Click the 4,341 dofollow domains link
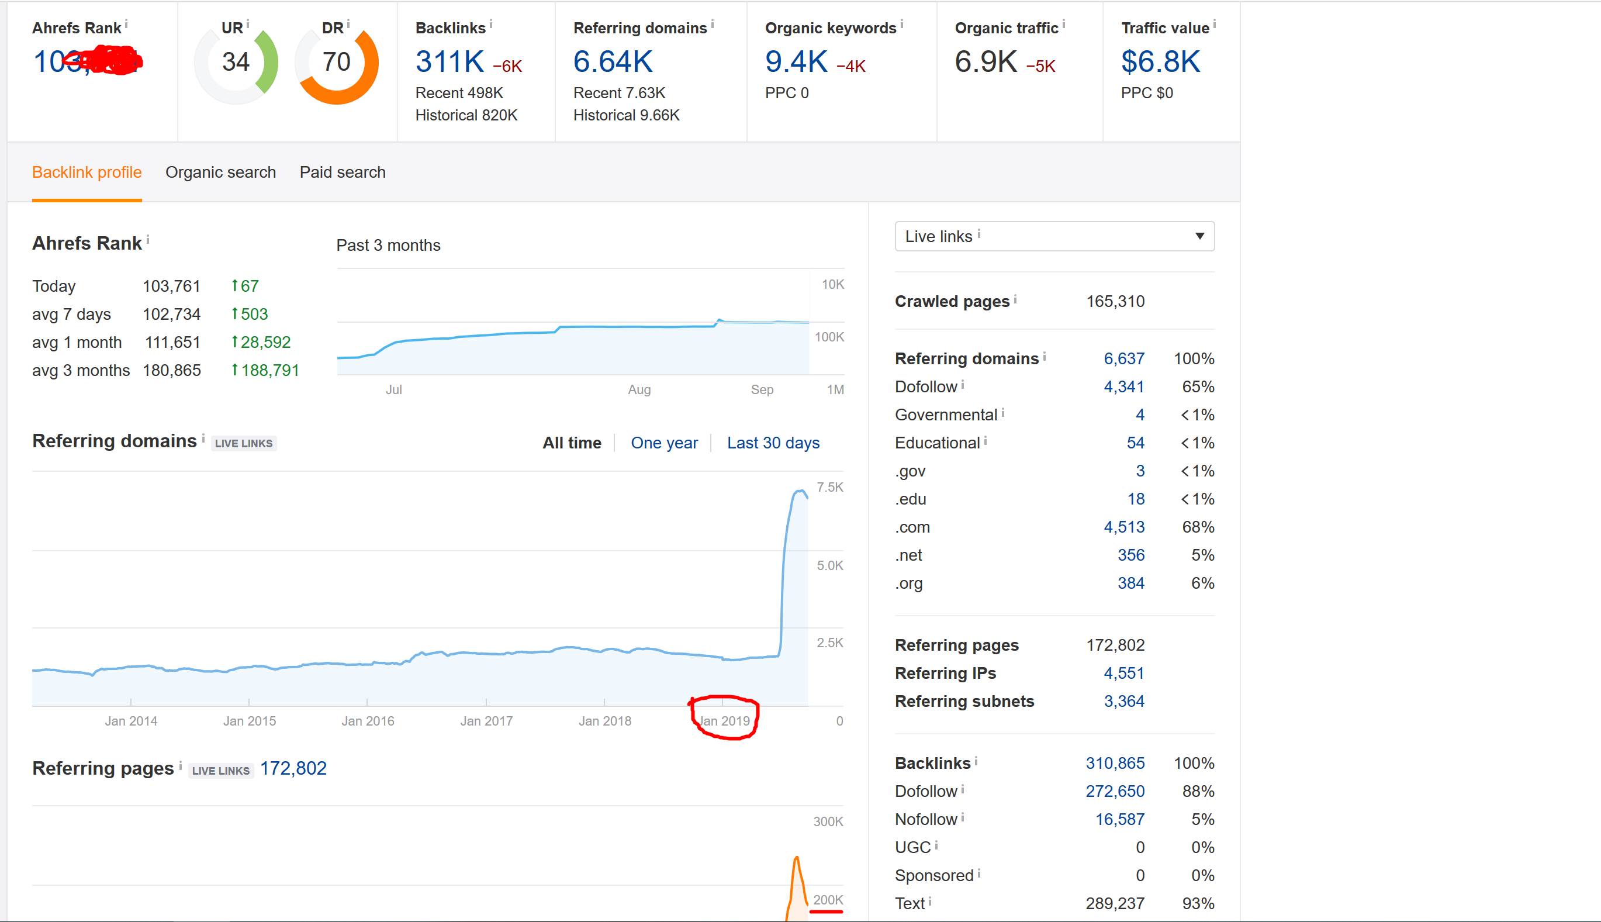The image size is (1601, 922). coord(1123,386)
